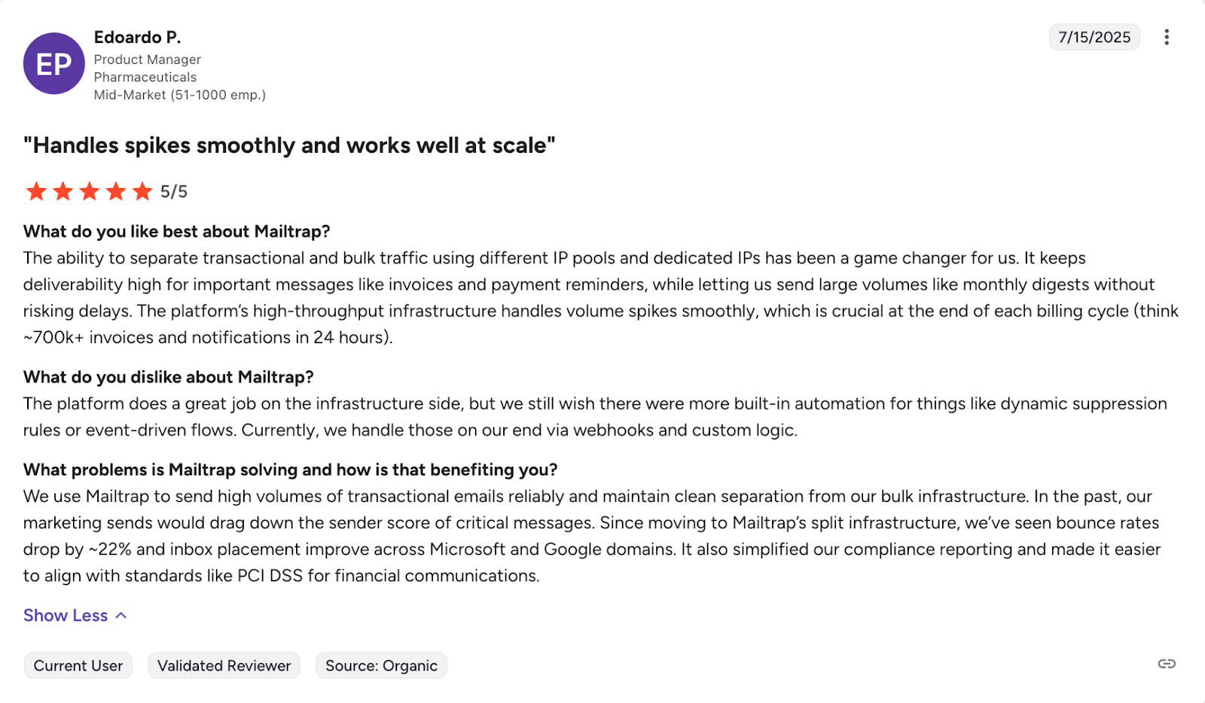Click the review title about handling spikes
Screen dimensions: 1205x703
tap(289, 145)
